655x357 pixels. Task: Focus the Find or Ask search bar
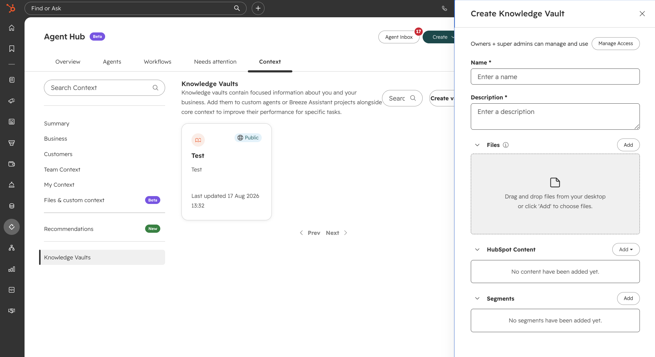(135, 8)
